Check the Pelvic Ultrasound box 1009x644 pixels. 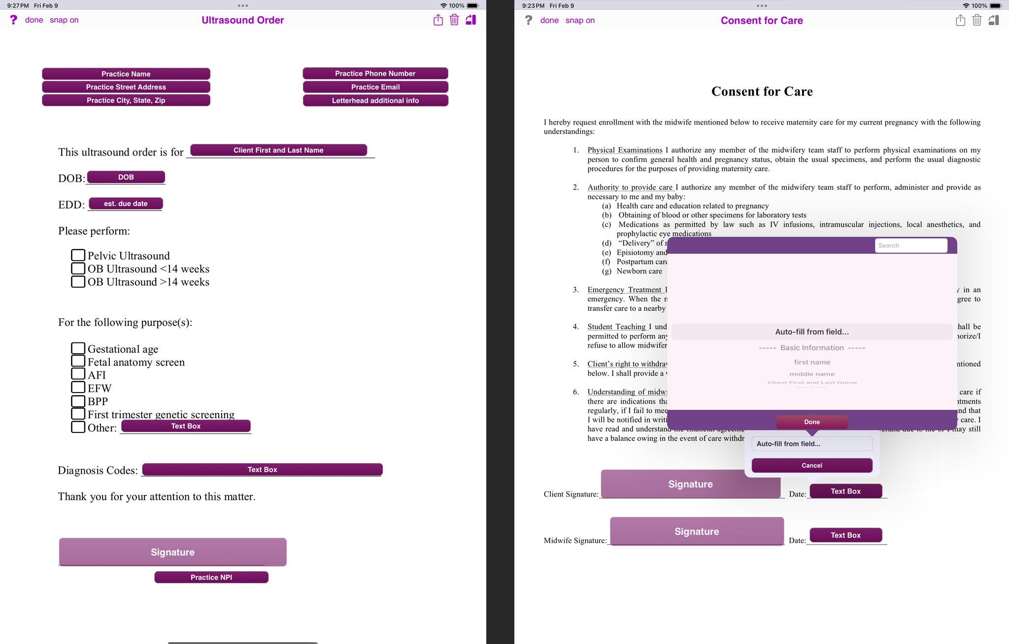78,255
